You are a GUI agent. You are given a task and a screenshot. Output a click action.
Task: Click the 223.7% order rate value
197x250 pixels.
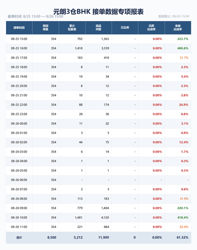pos(183,39)
